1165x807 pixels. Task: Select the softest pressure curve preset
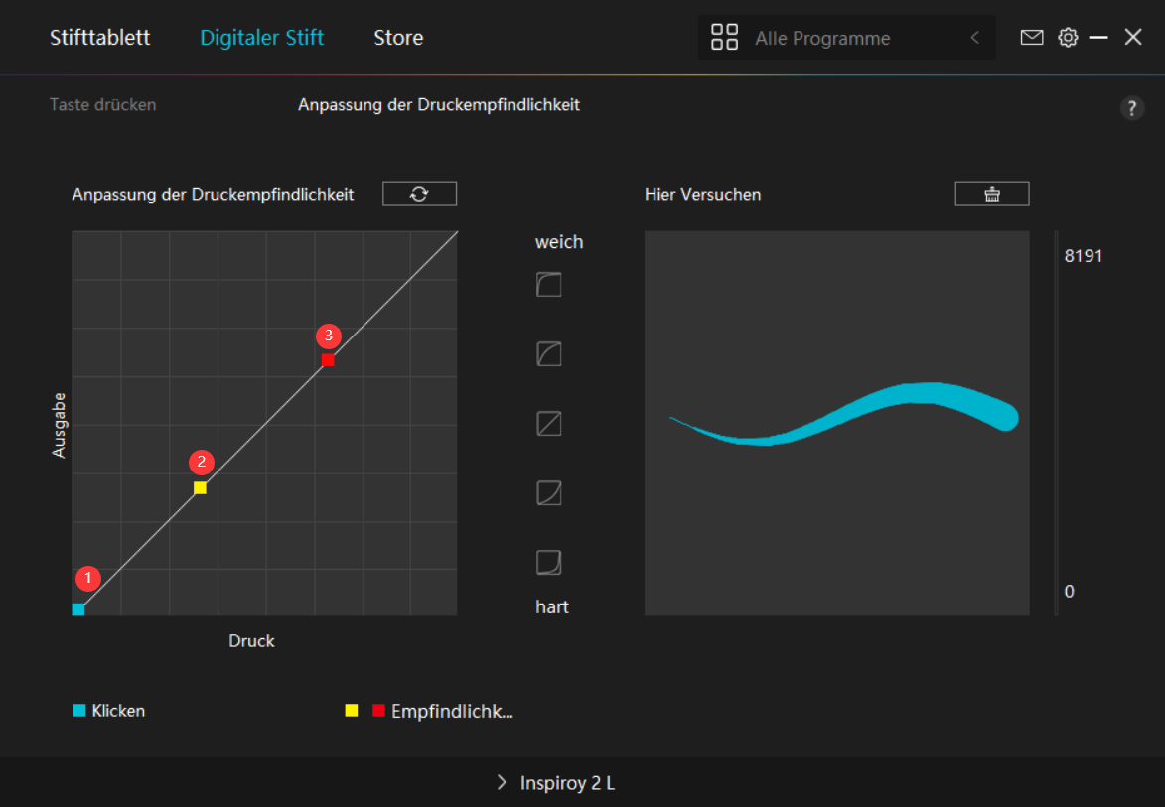click(549, 286)
